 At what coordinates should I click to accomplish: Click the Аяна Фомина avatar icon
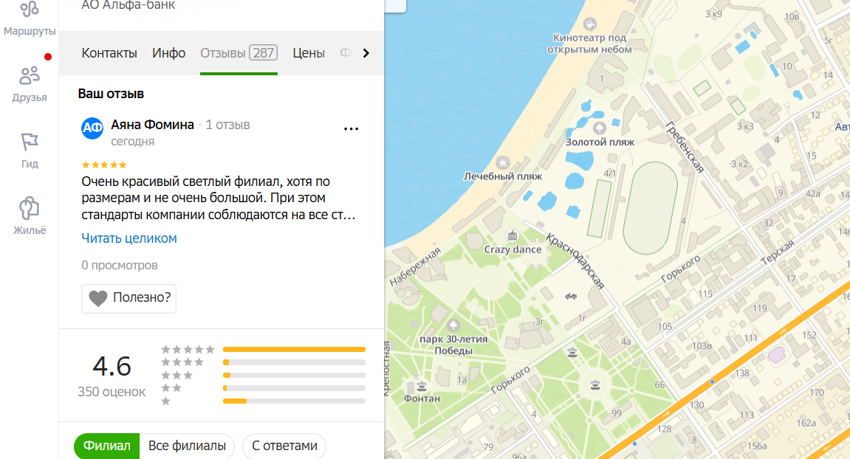[92, 128]
